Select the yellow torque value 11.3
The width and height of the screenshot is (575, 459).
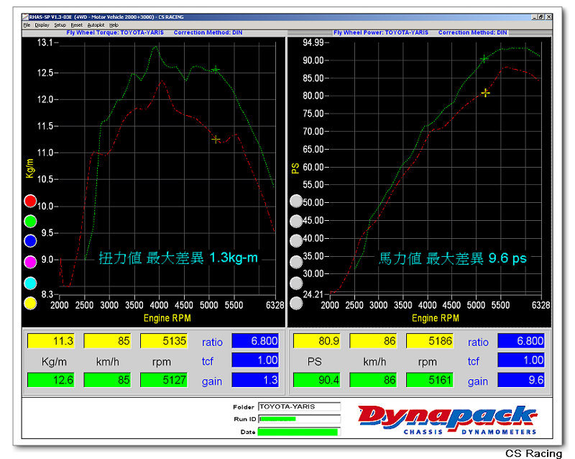point(51,341)
